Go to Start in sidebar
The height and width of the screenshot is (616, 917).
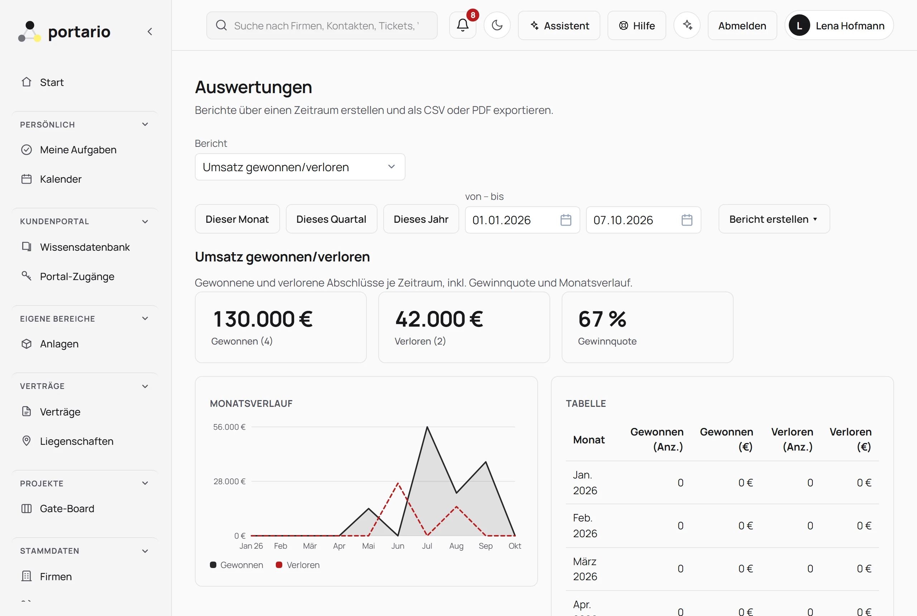click(x=85, y=82)
